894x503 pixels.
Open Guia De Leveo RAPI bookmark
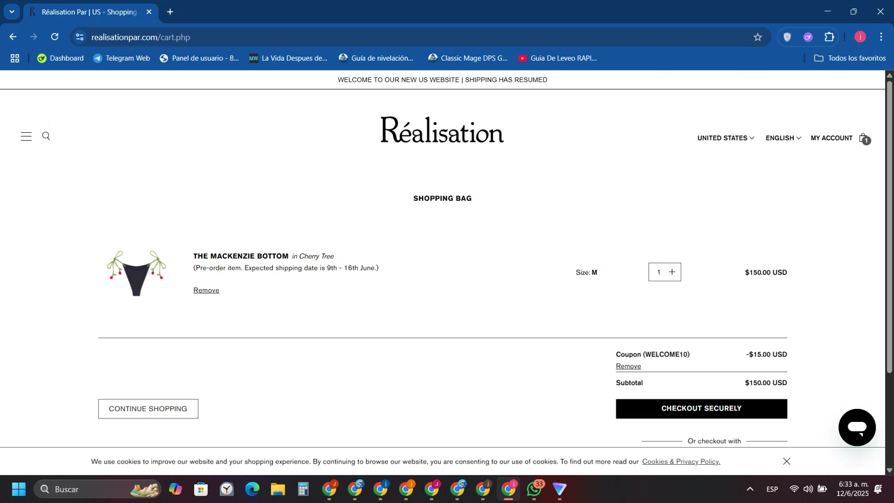(x=557, y=58)
